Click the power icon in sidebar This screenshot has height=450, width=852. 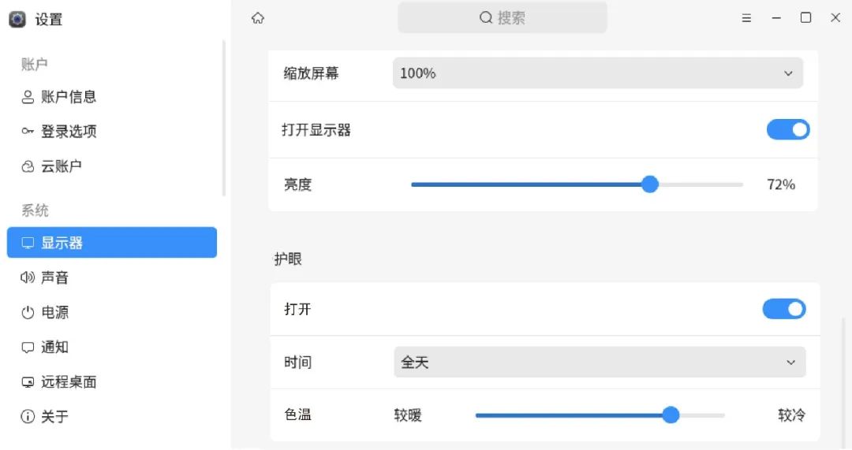pos(28,312)
